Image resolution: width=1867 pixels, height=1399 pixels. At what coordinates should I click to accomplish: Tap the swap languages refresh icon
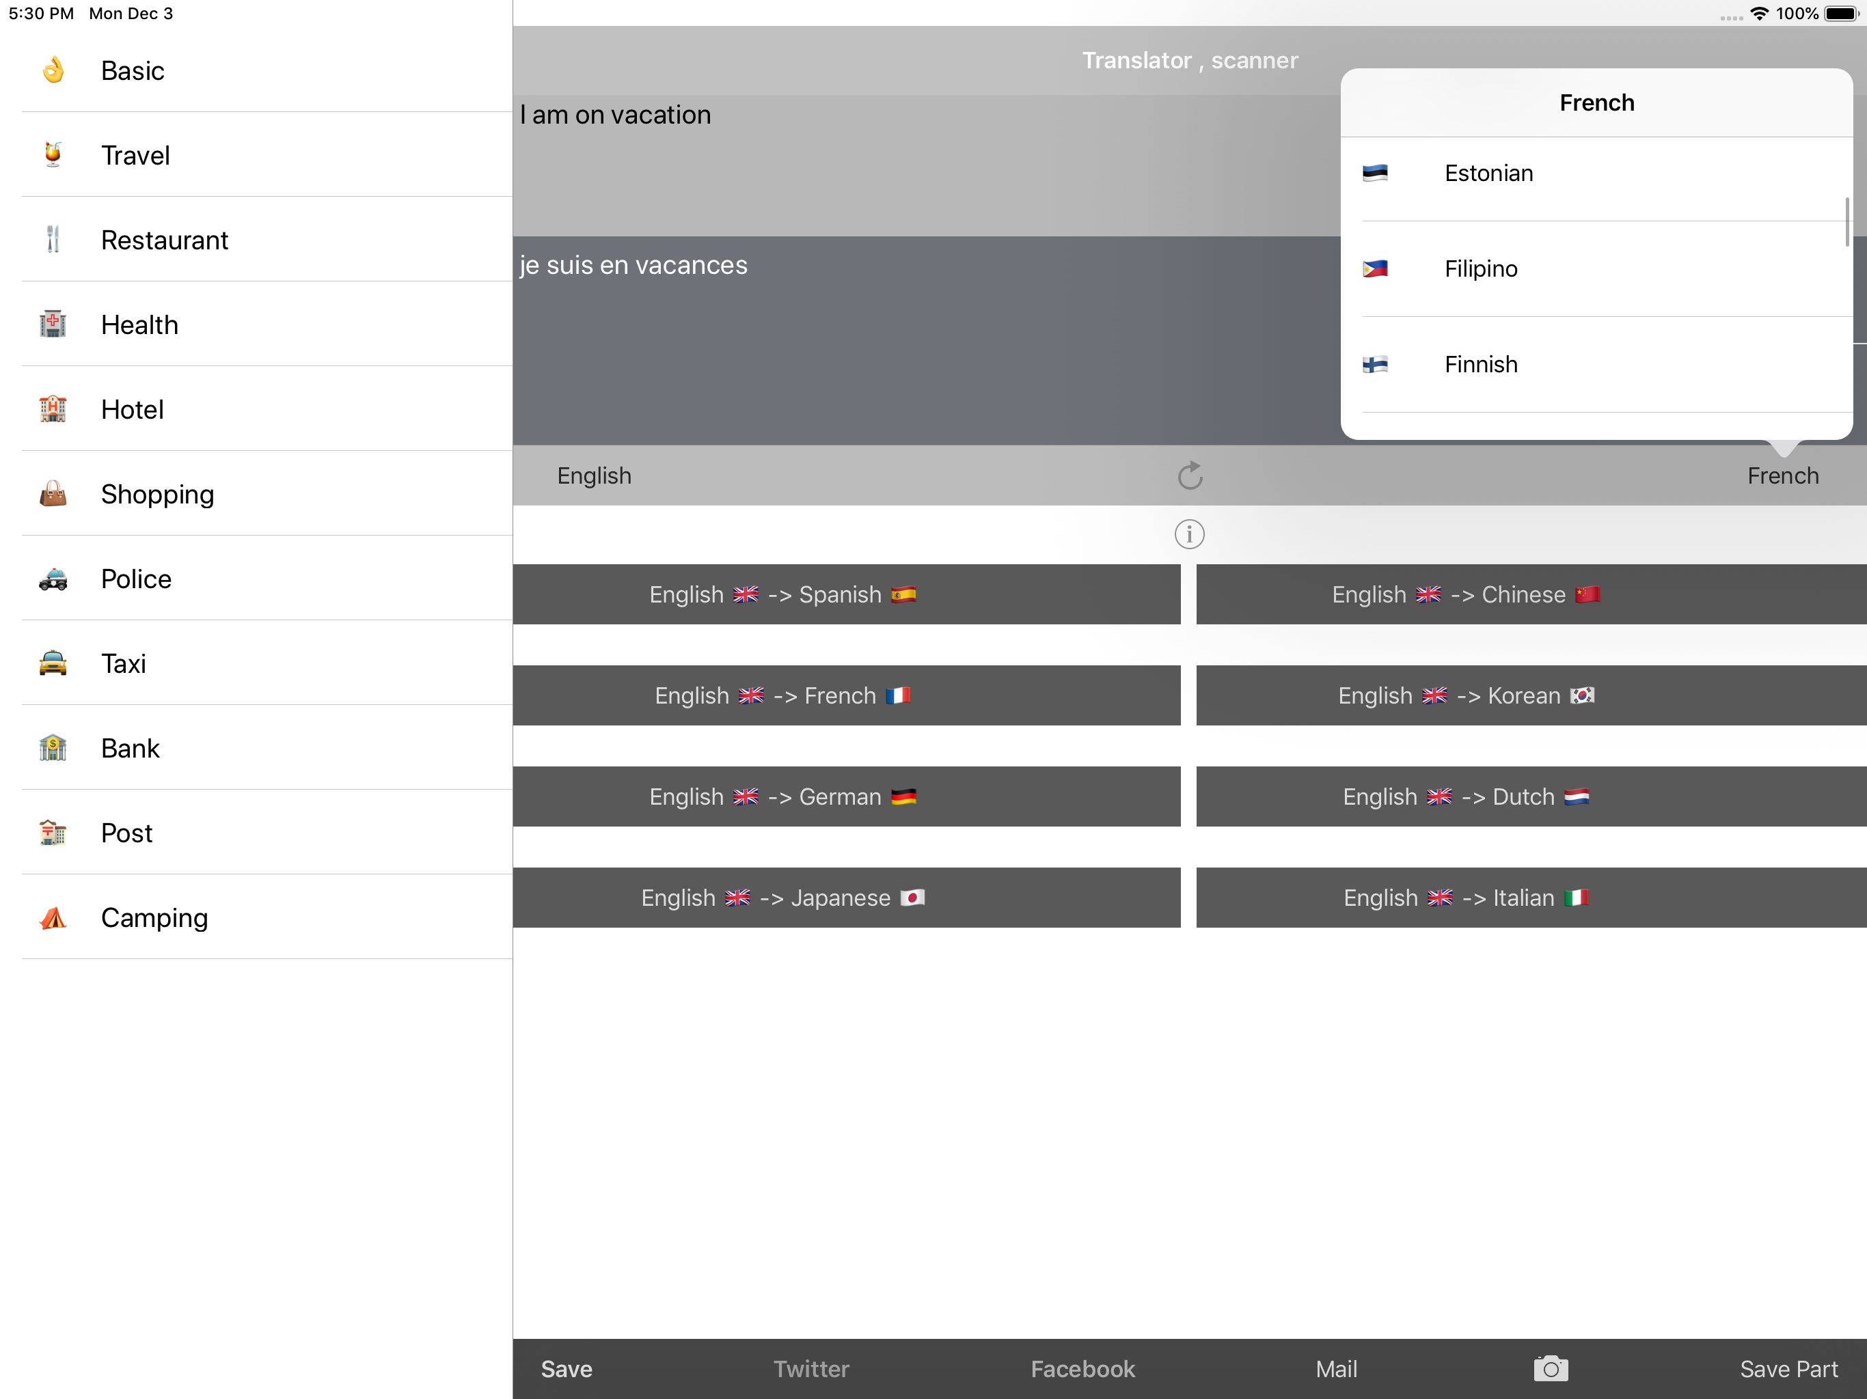pyautogui.click(x=1190, y=475)
